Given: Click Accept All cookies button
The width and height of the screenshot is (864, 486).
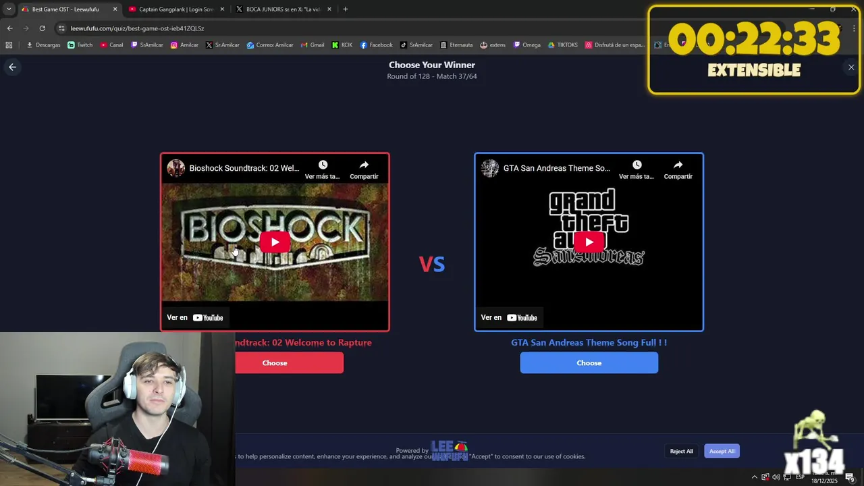Looking at the screenshot, I should pyautogui.click(x=722, y=451).
